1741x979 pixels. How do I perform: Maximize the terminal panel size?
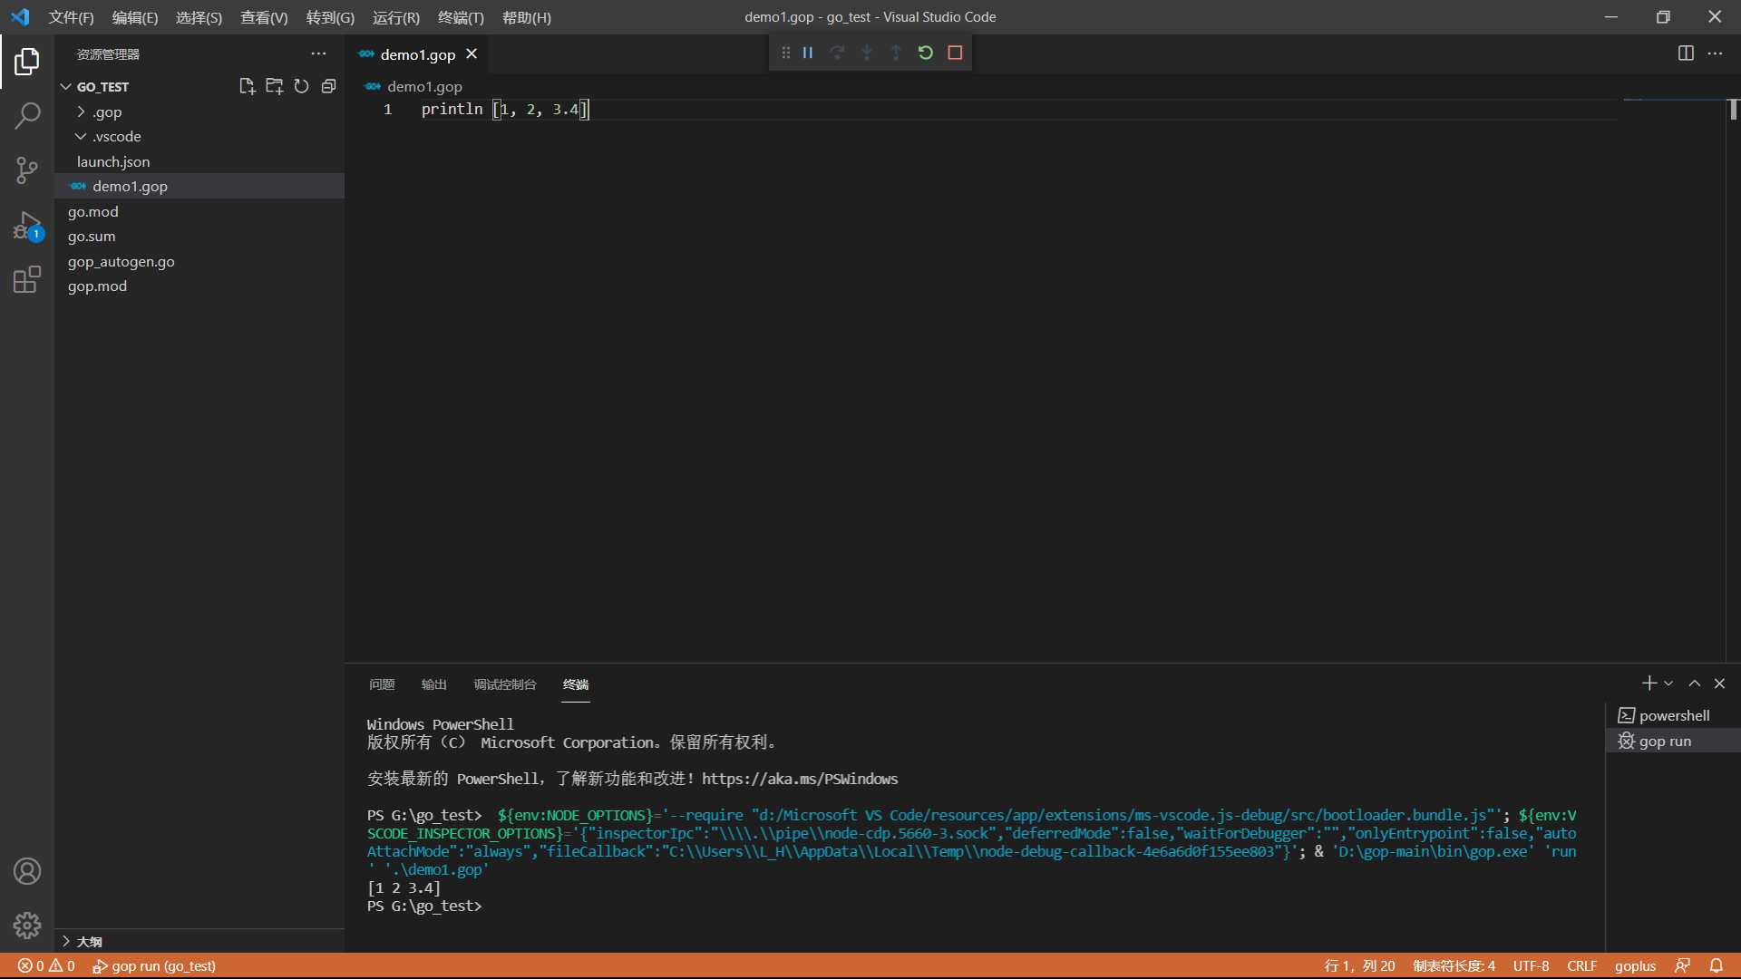(1694, 683)
